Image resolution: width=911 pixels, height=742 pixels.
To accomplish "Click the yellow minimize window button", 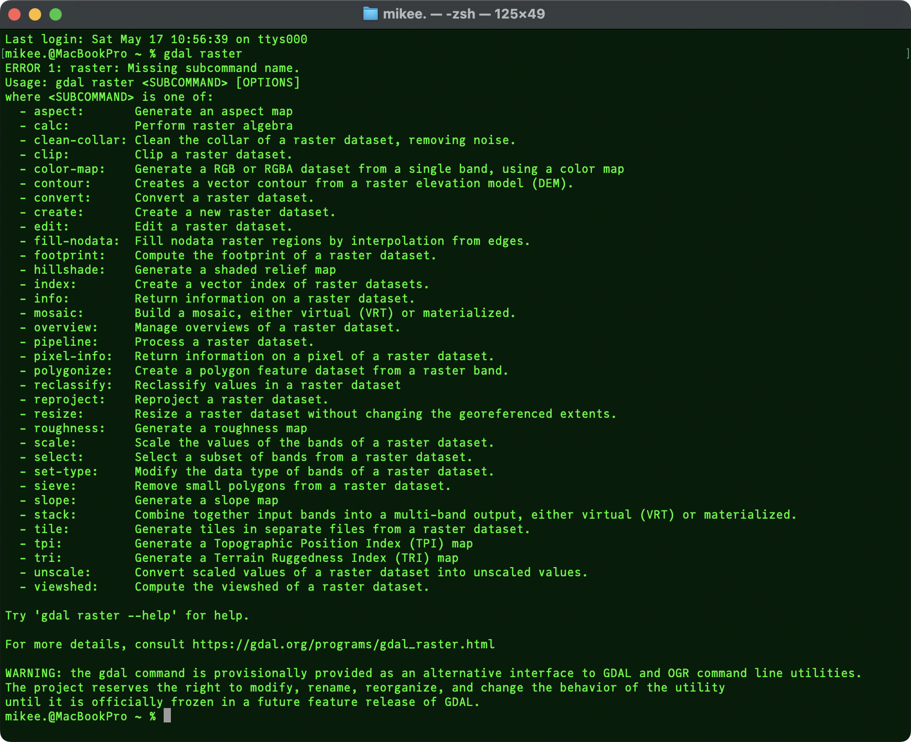I will click(x=35, y=14).
